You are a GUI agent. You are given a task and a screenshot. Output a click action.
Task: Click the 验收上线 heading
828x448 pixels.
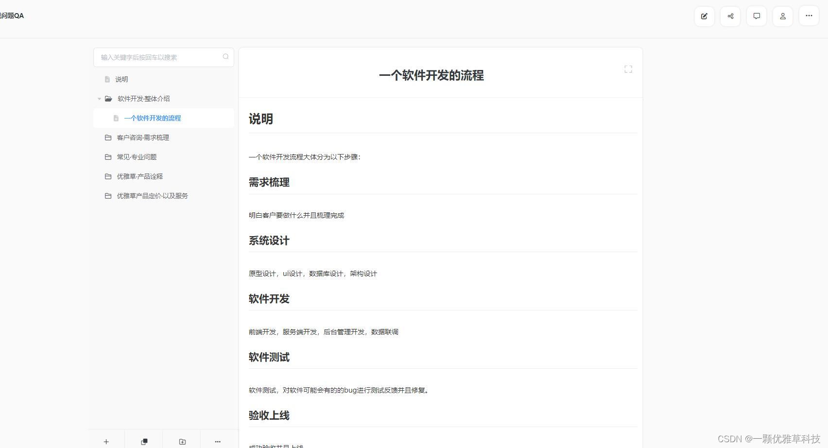tap(269, 415)
